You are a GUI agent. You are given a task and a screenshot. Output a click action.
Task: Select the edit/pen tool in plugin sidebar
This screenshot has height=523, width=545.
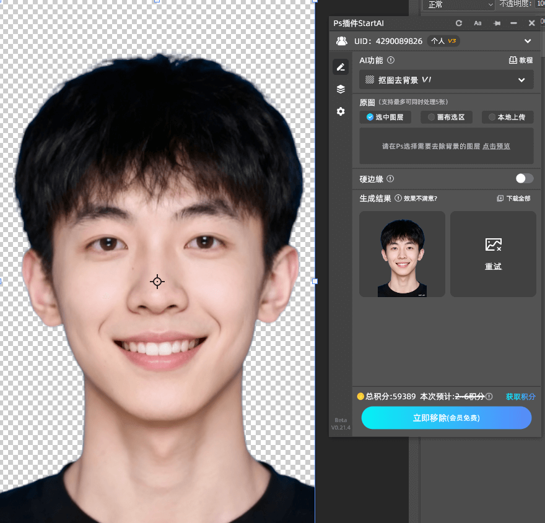(341, 66)
